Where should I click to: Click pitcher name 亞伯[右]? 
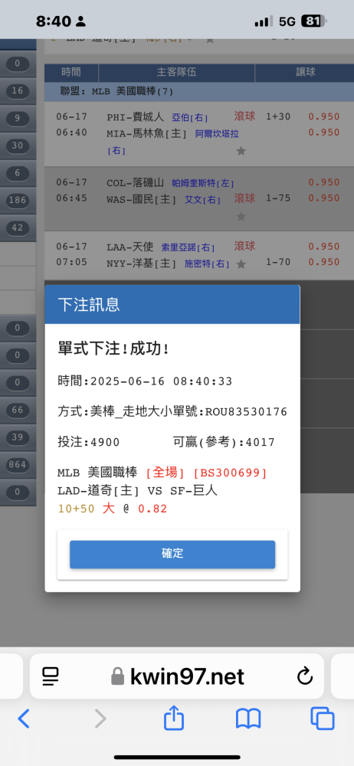pos(190,118)
